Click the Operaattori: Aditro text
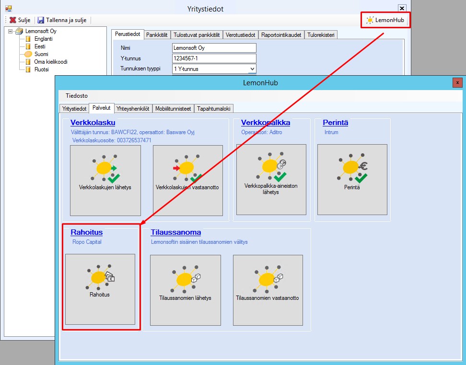Viewport: 466px width, 365px height. [x=262, y=132]
